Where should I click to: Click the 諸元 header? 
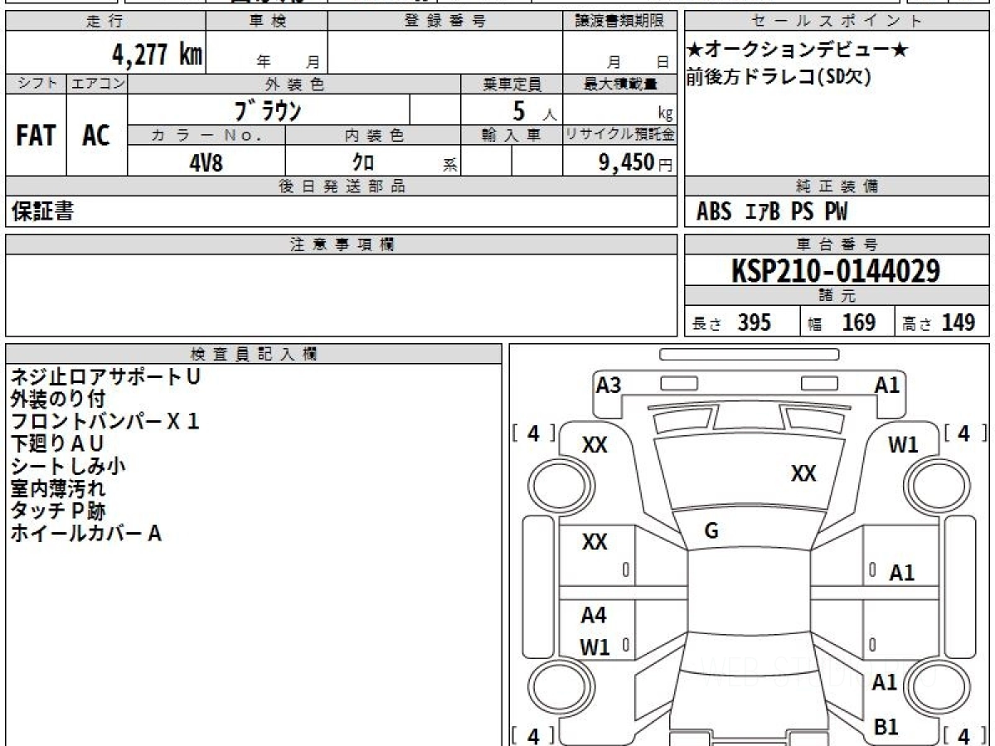click(837, 297)
